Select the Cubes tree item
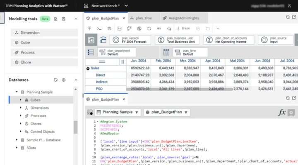 [x=41, y=100]
